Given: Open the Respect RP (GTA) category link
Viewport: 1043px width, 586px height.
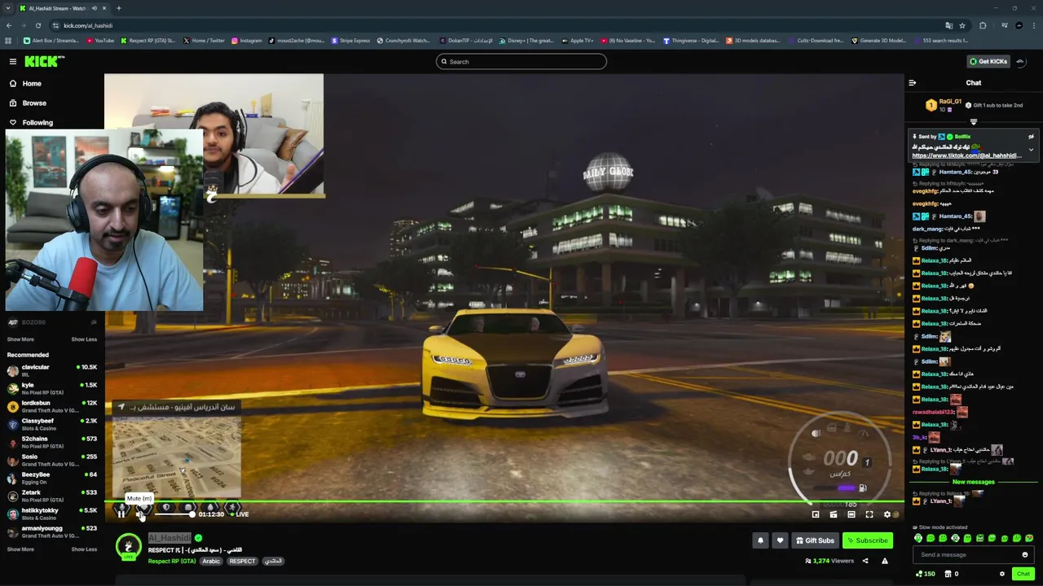Looking at the screenshot, I should click(172, 561).
